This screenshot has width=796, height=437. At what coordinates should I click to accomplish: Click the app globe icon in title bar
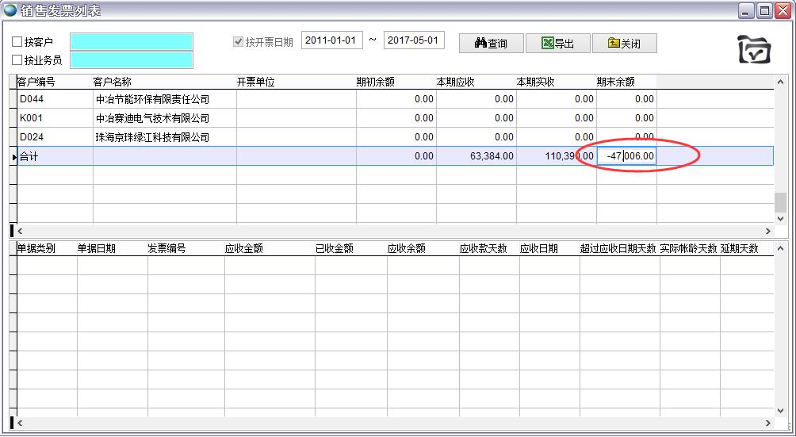coord(10,10)
